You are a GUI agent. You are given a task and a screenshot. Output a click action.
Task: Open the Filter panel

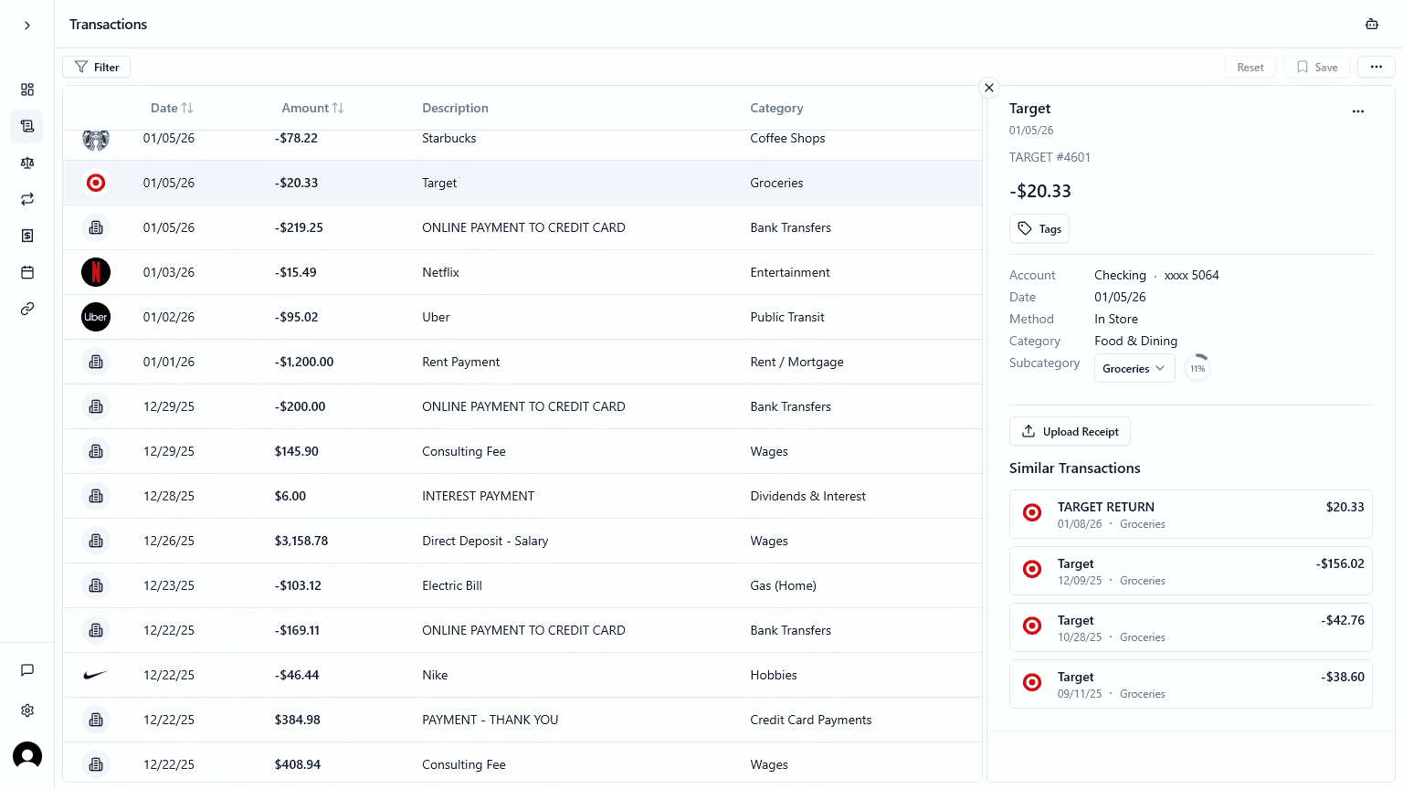click(96, 67)
